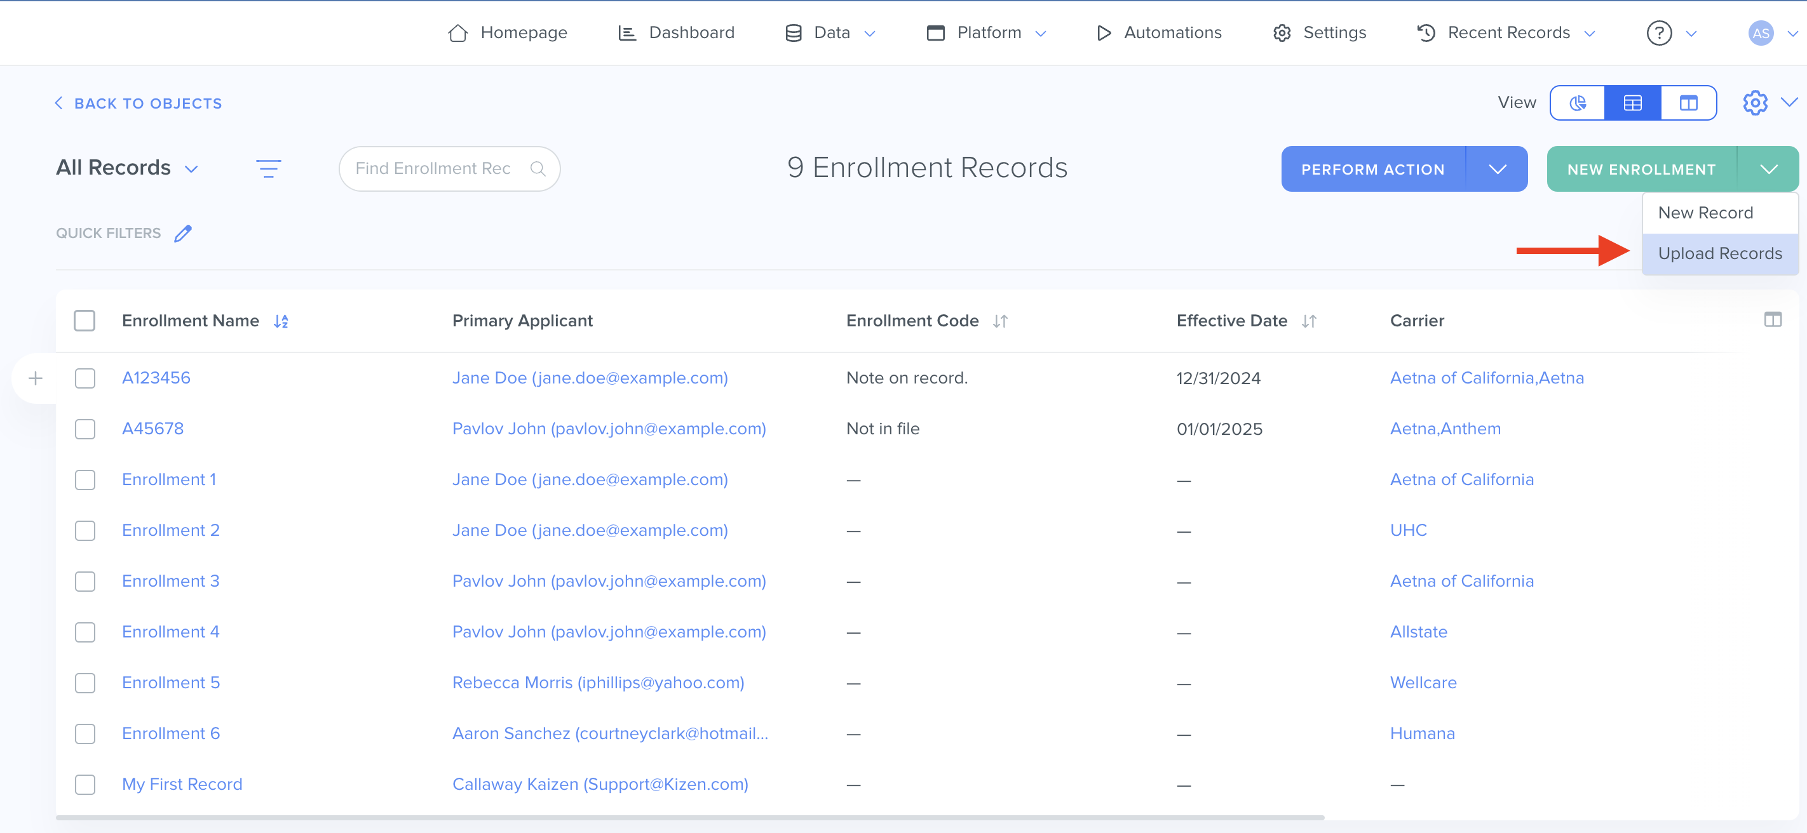Switch to the chart view icon

(1577, 103)
